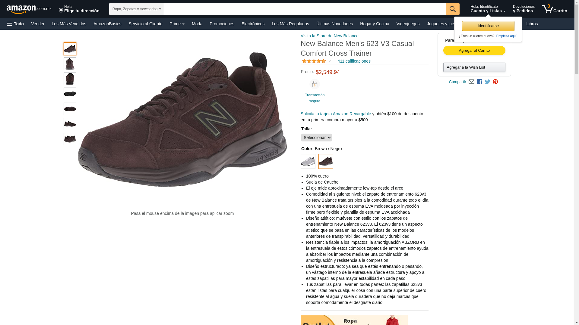The height and width of the screenshot is (325, 579).
Task: Open the shopping cart icon
Action: tap(554, 9)
